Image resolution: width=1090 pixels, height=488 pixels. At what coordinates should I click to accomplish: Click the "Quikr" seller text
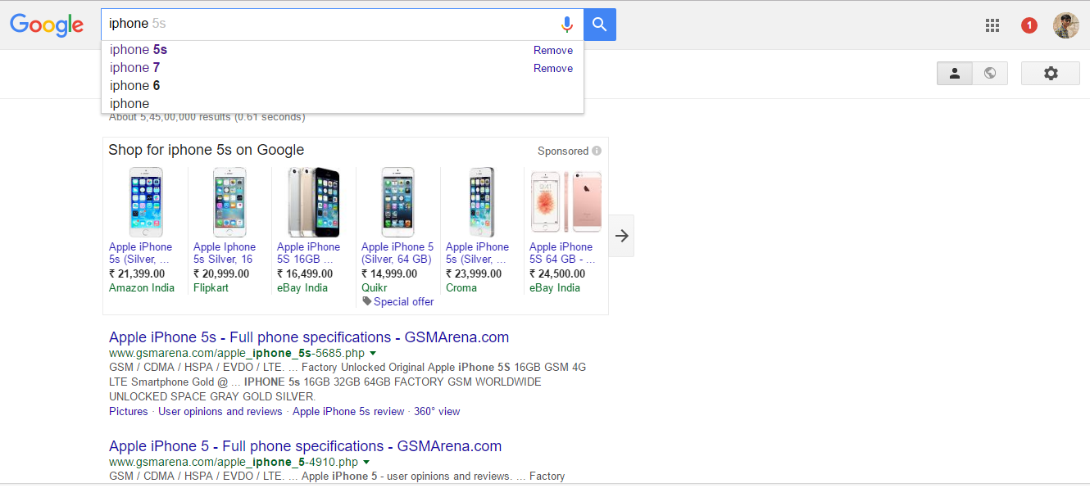coord(375,288)
